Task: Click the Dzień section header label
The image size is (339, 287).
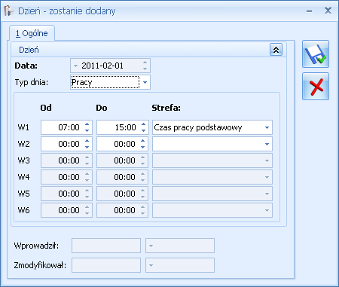Action: click(x=29, y=50)
